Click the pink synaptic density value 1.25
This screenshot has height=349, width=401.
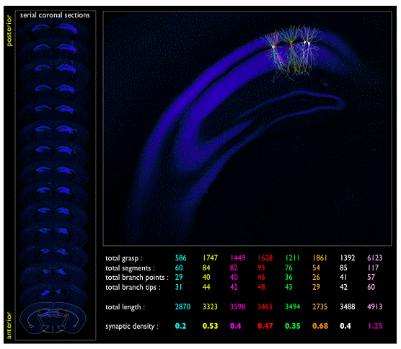click(x=375, y=326)
